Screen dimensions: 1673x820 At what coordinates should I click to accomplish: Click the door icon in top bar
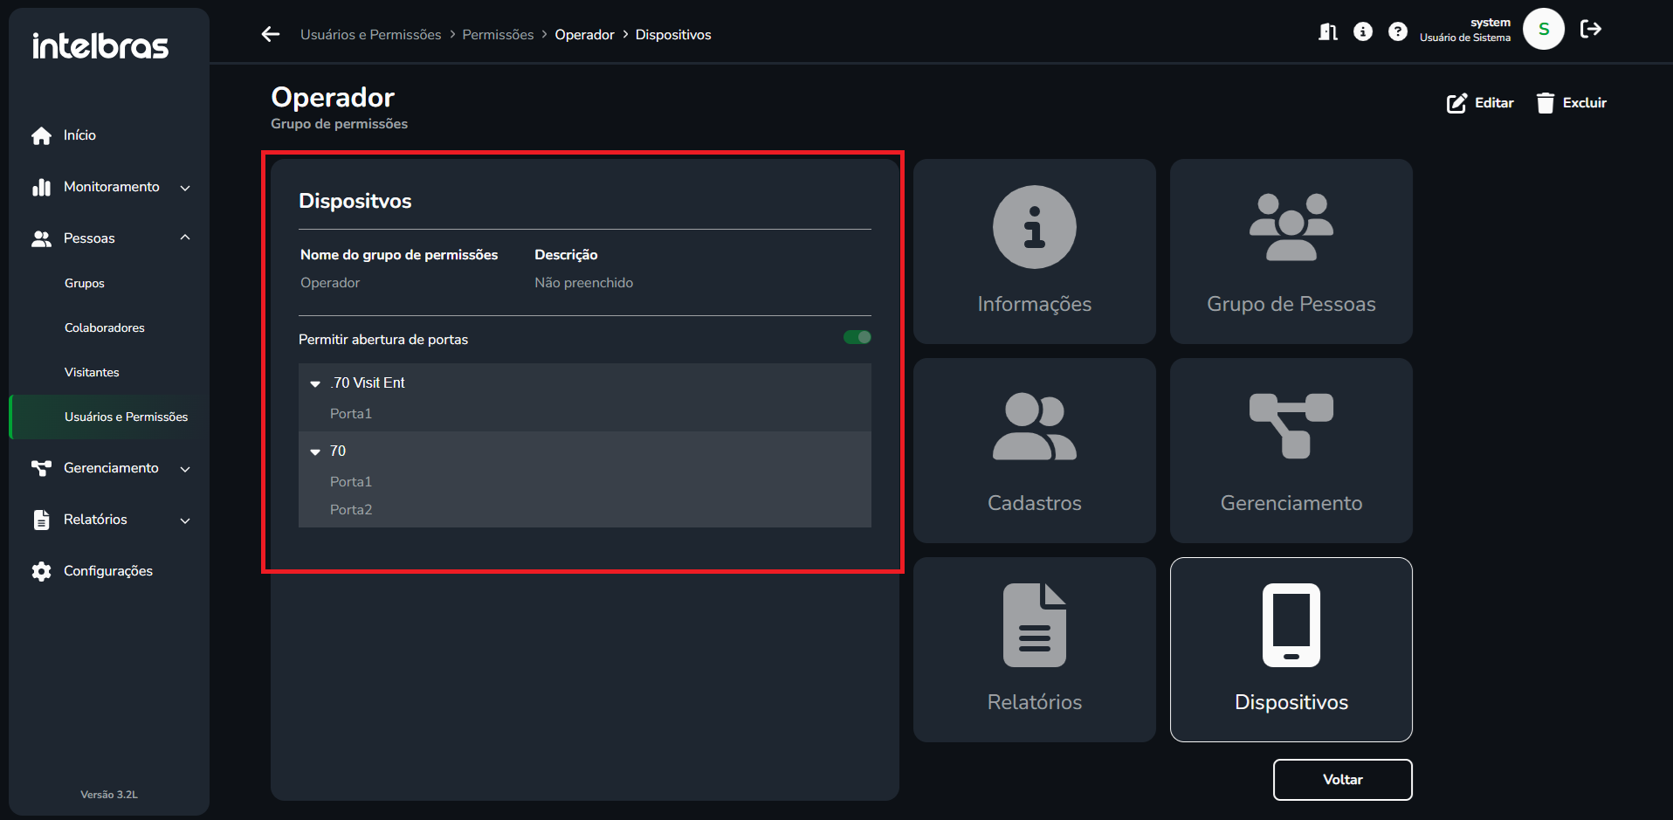1328,31
